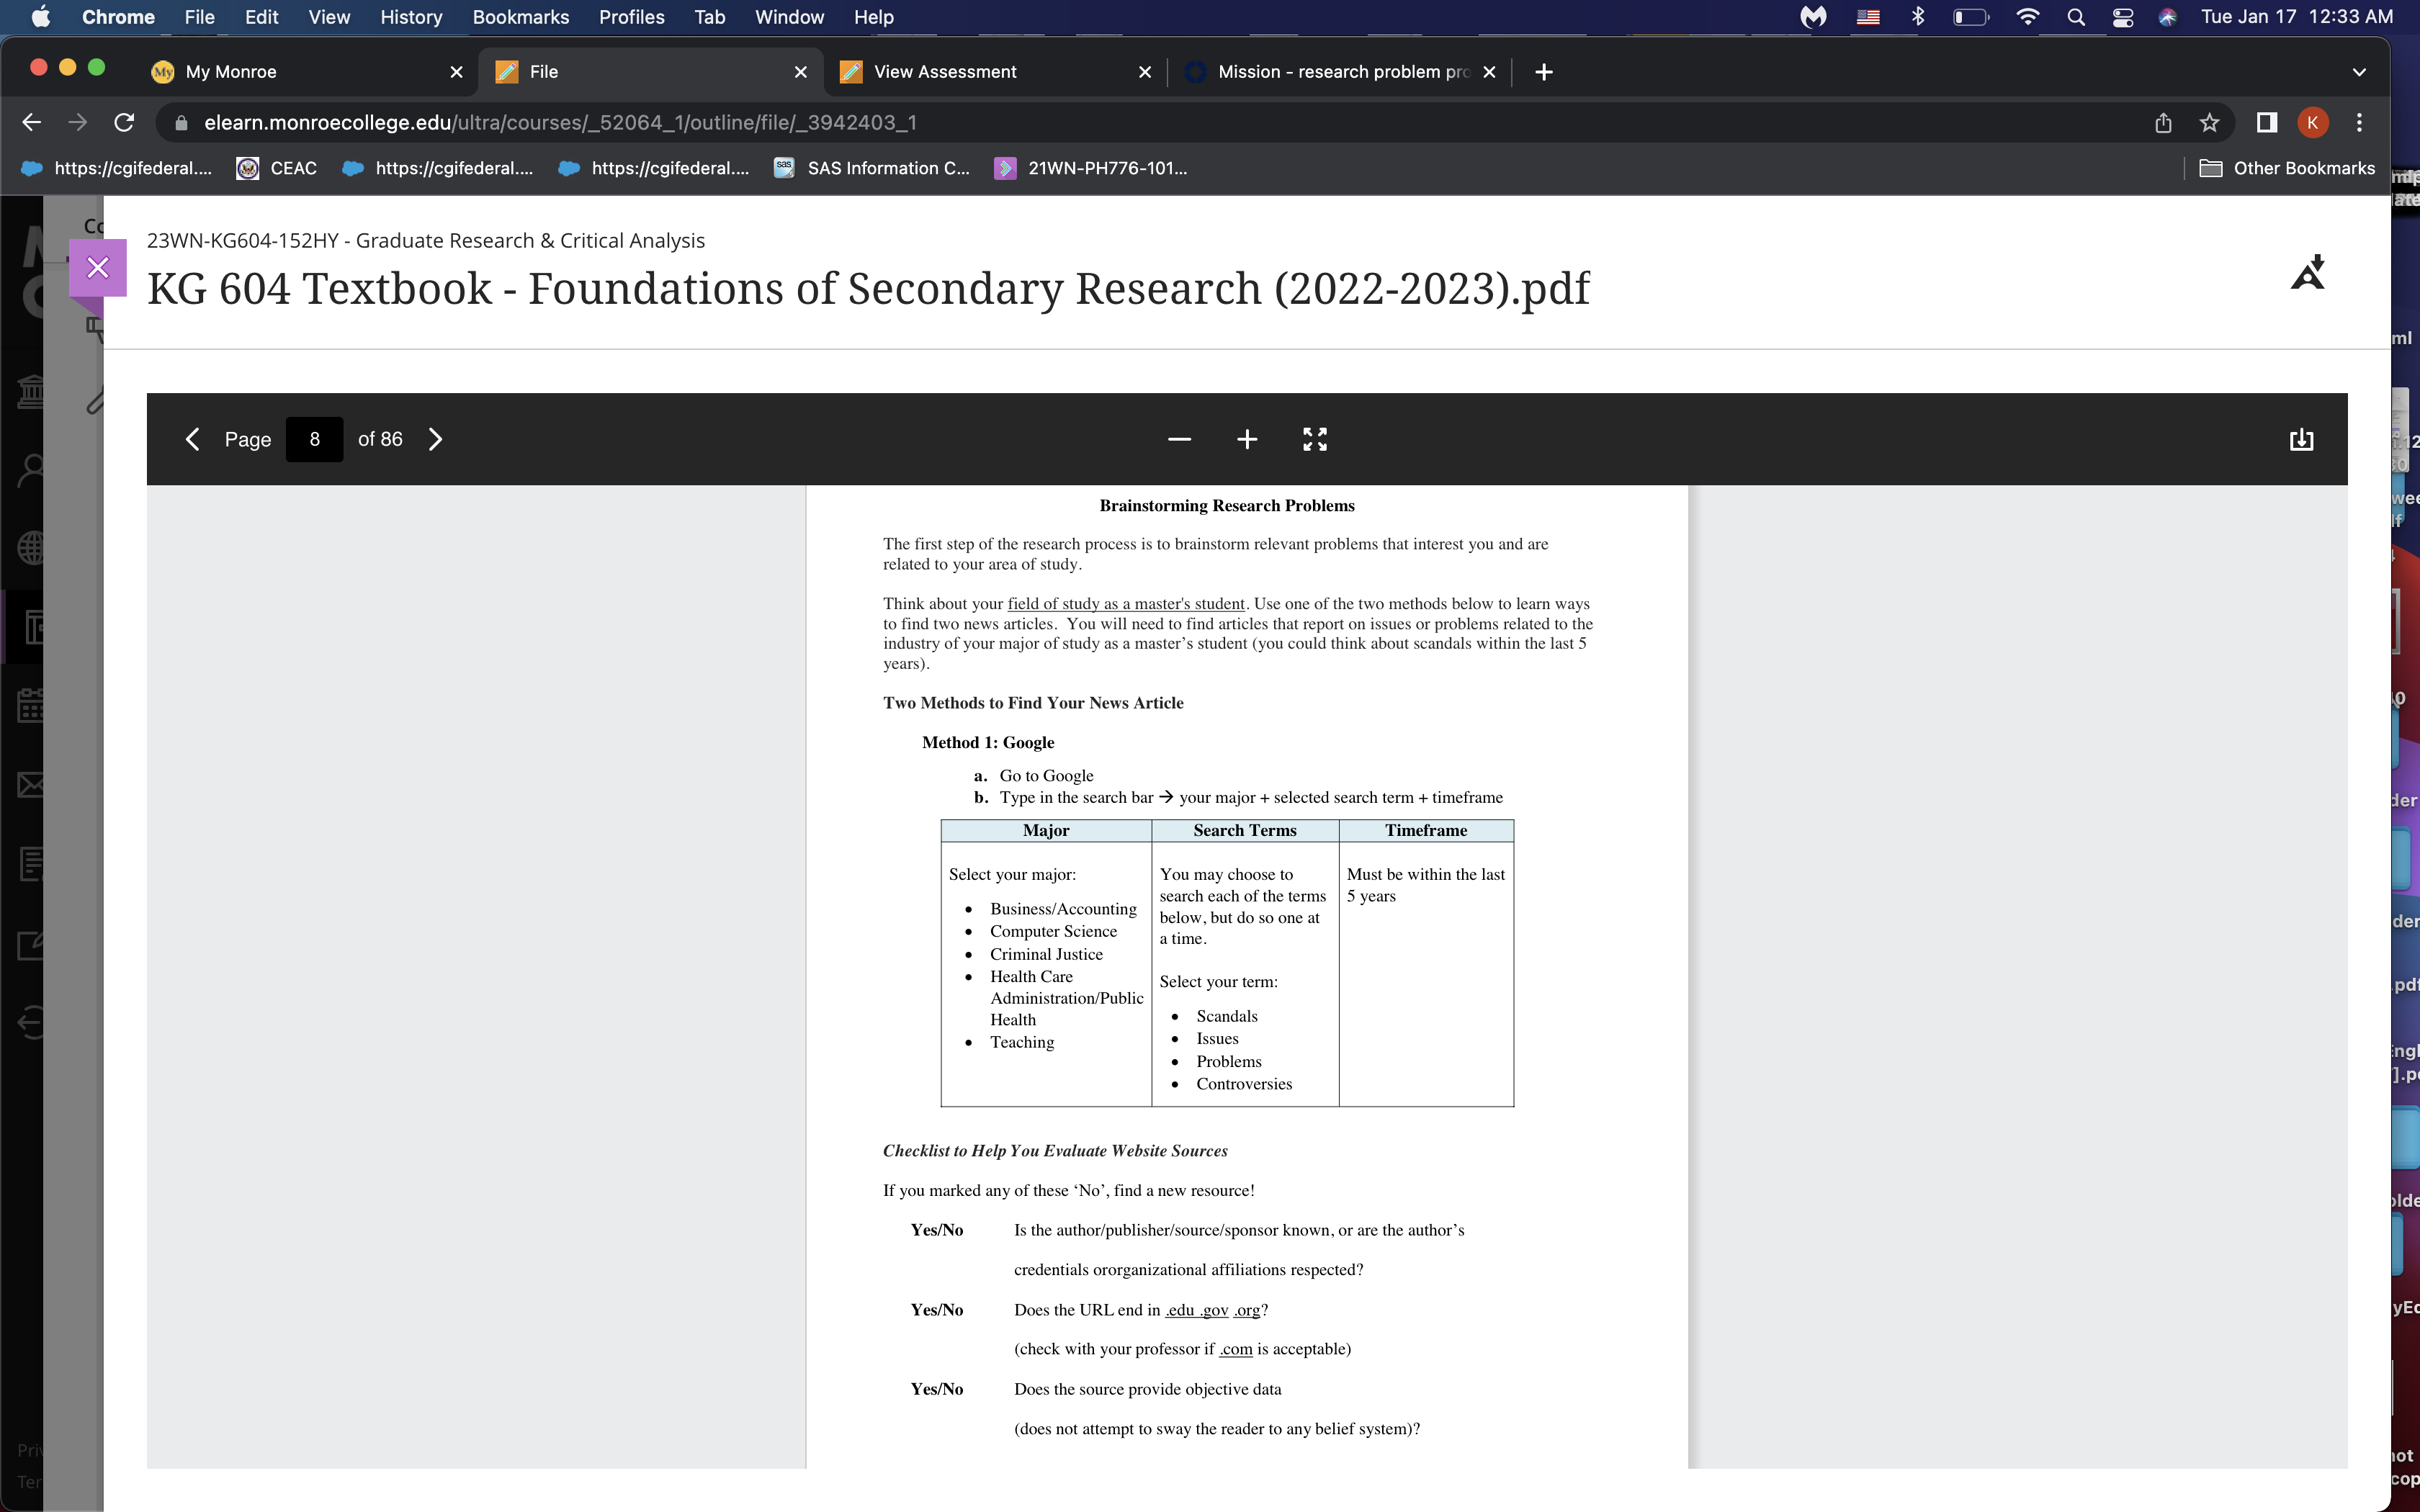Reload the current page
2420x1512 pixels.
(x=124, y=122)
